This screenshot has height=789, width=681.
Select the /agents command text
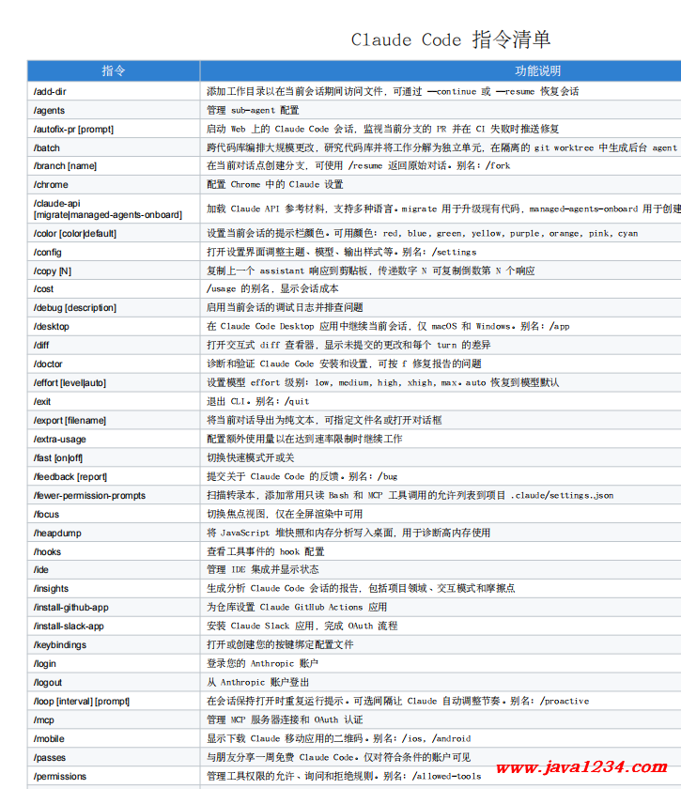[49, 111]
